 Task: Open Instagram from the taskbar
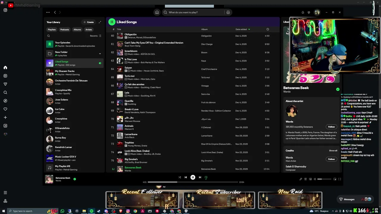point(128,211)
